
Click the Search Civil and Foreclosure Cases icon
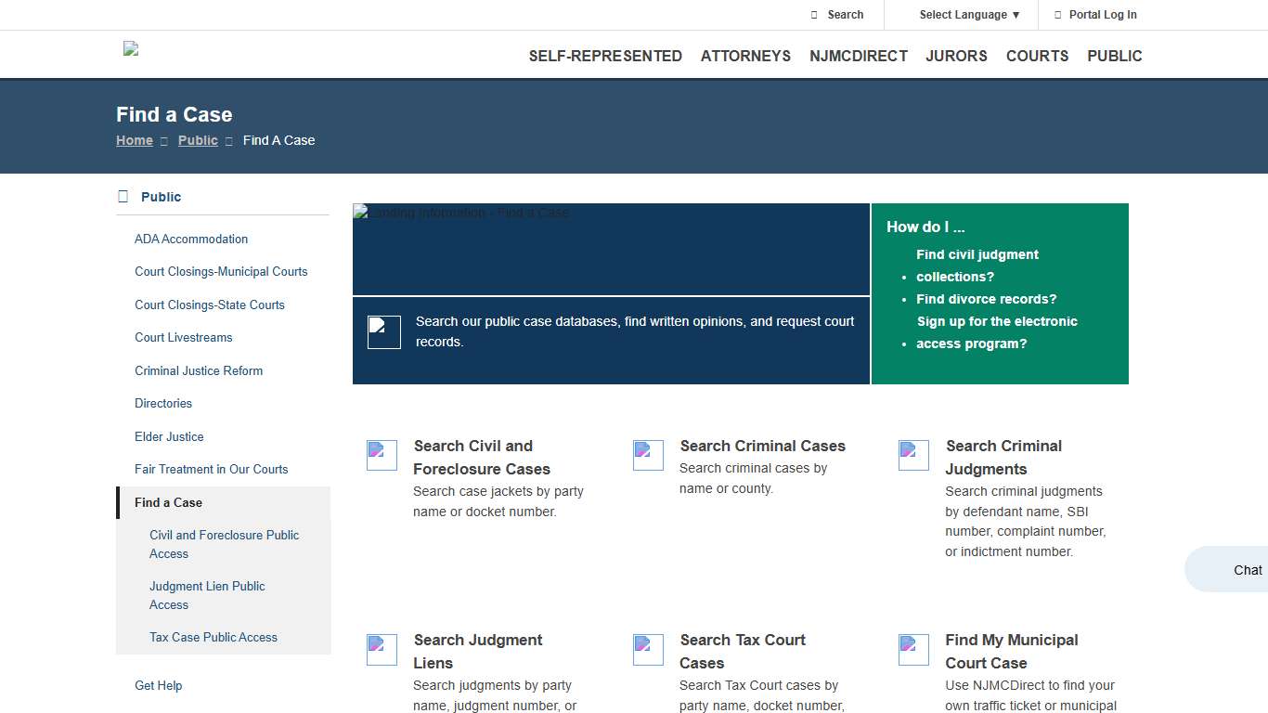pos(382,455)
